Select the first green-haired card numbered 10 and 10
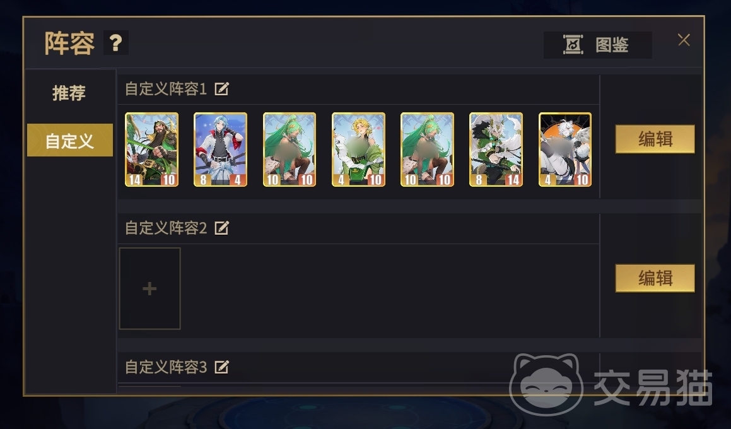731x429 pixels. tap(289, 150)
